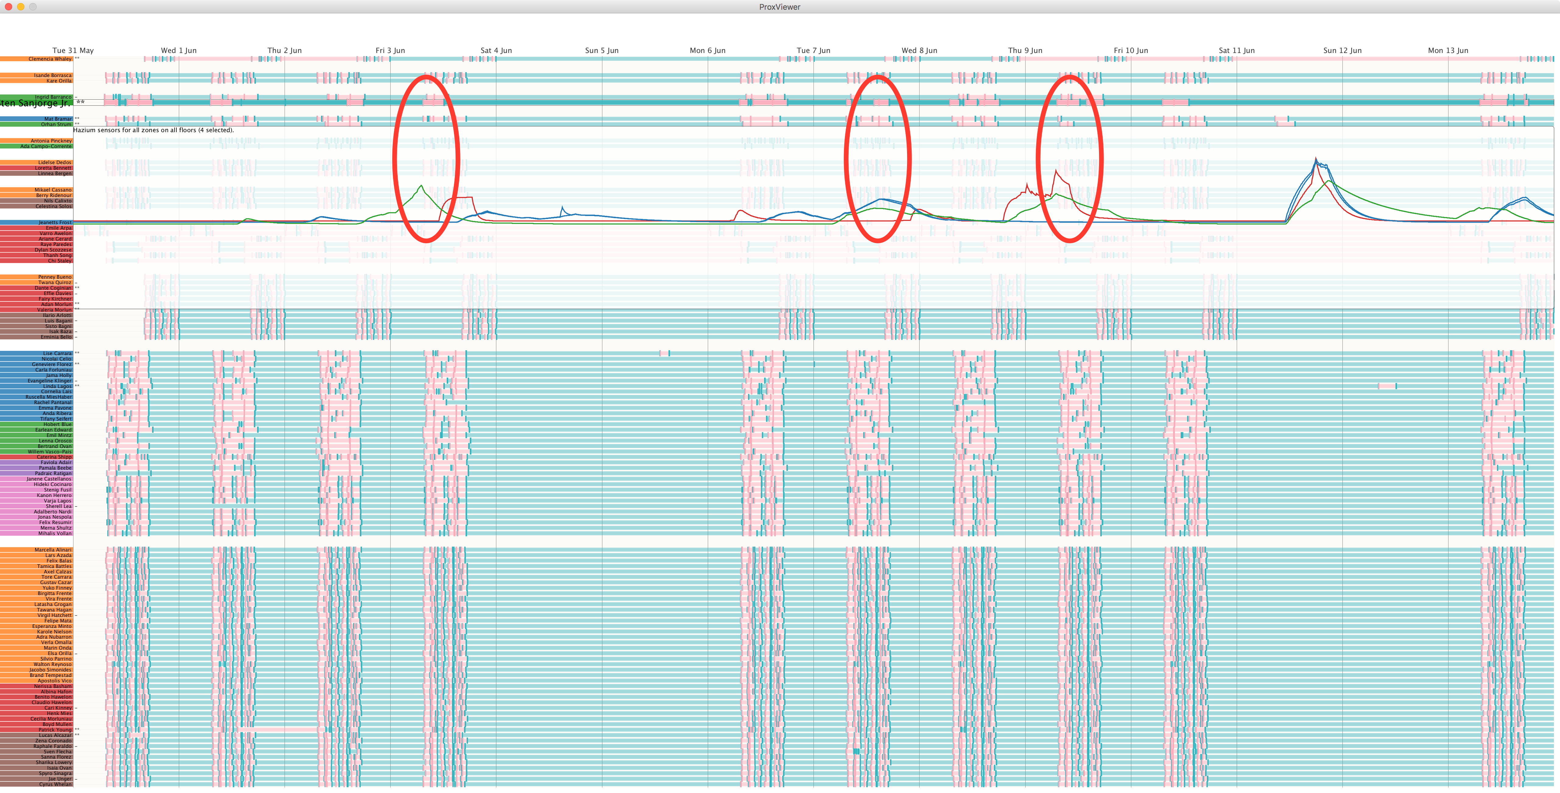Select the Brand Tempestad row label
Screen dimensions: 1560x793
pyautogui.click(x=36, y=675)
